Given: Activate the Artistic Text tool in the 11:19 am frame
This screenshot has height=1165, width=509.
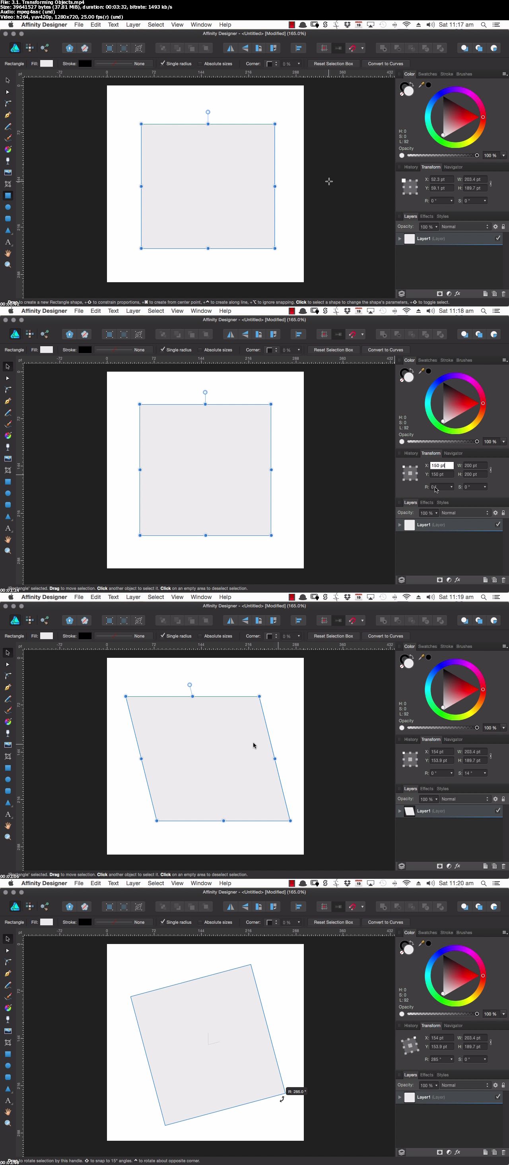Looking at the screenshot, I should (8, 814).
